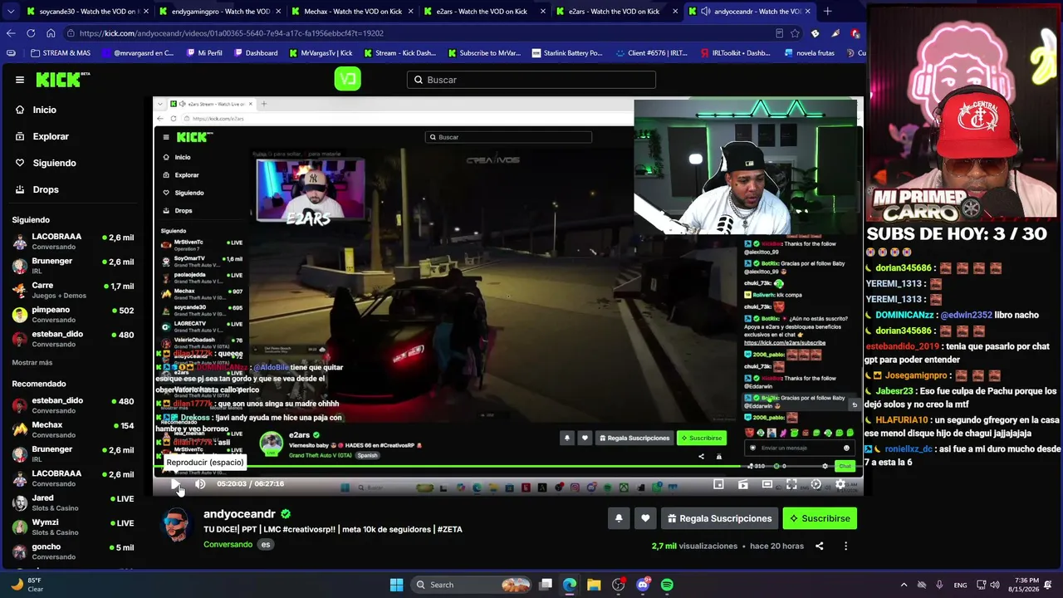
Task: Open the MrVargasTv | Kick bookmark
Action: (321, 53)
